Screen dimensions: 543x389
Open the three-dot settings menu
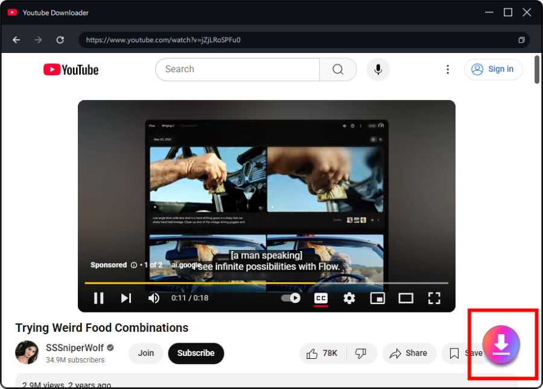pyautogui.click(x=448, y=69)
